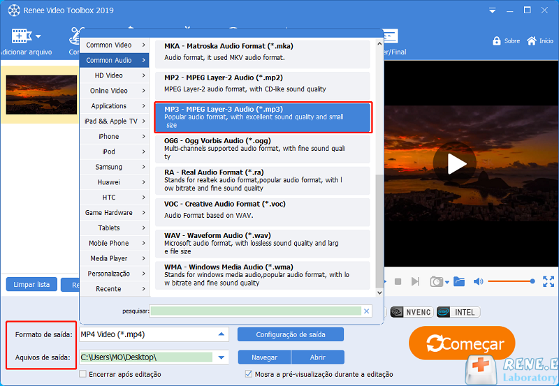The image size is (559, 386).
Task: Open the HD Video category
Action: 115,75
